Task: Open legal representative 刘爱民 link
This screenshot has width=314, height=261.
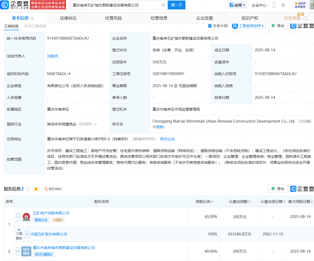Action: [53, 56]
